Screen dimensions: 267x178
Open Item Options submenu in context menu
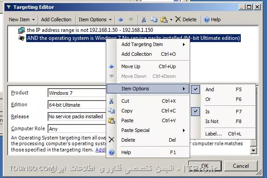pos(148,89)
